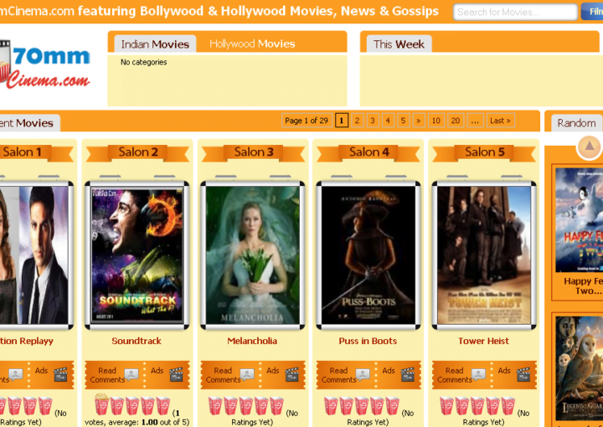Open the Soundtrack poster thumbnail
The width and height of the screenshot is (603, 427).
(x=137, y=255)
